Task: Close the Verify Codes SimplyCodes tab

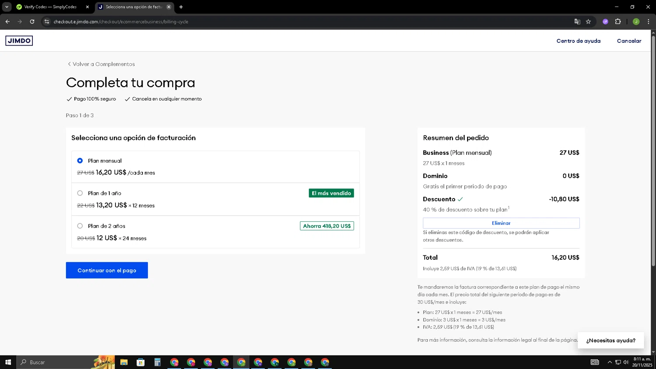Action: [x=87, y=7]
